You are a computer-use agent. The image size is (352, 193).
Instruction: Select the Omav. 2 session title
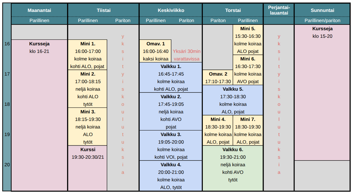point(218,74)
